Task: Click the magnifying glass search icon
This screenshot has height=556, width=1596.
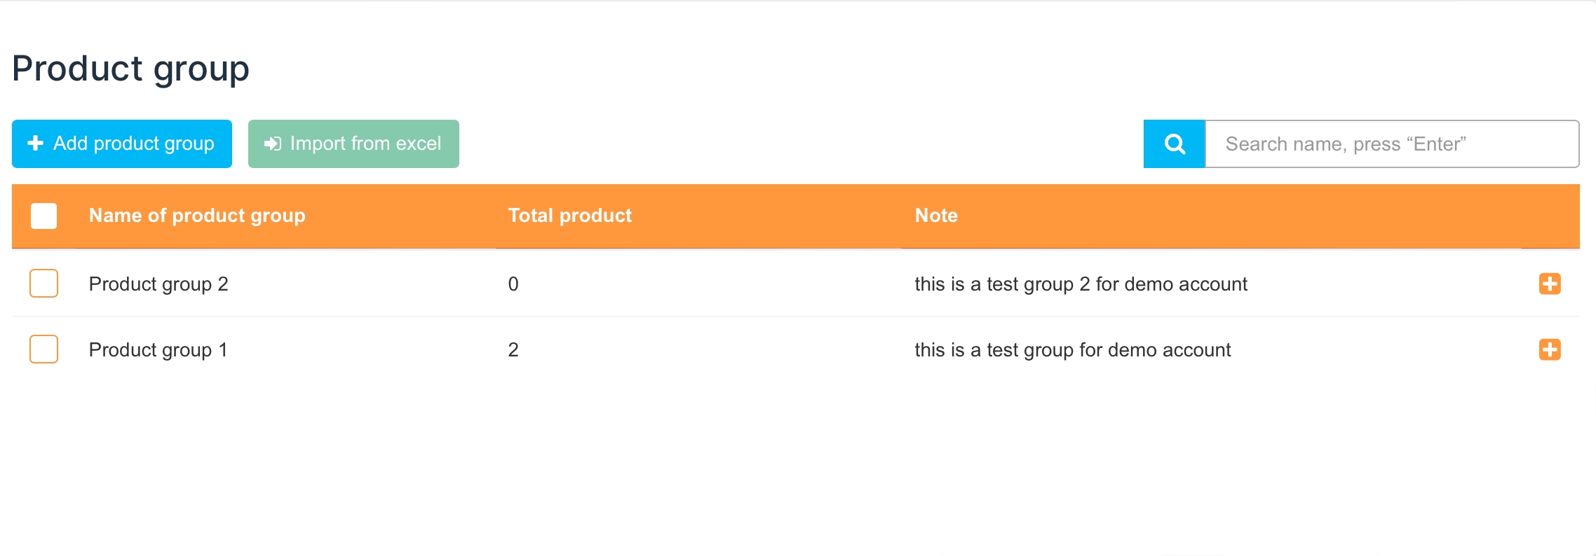Action: [1175, 144]
